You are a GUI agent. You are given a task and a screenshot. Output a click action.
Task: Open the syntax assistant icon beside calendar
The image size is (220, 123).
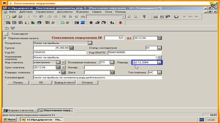pos(168,17)
